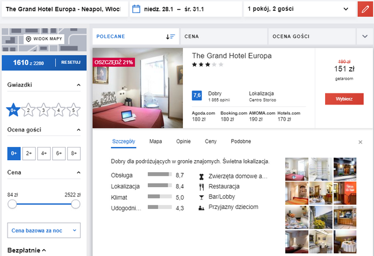Switch to the Opinie tab
374x256 pixels.
pyautogui.click(x=183, y=142)
